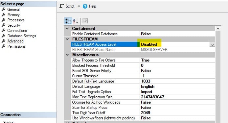The height and width of the screenshot is (123, 228).
Task: Select the Two Digit Year Cutoff row
Action: (x=143, y=113)
